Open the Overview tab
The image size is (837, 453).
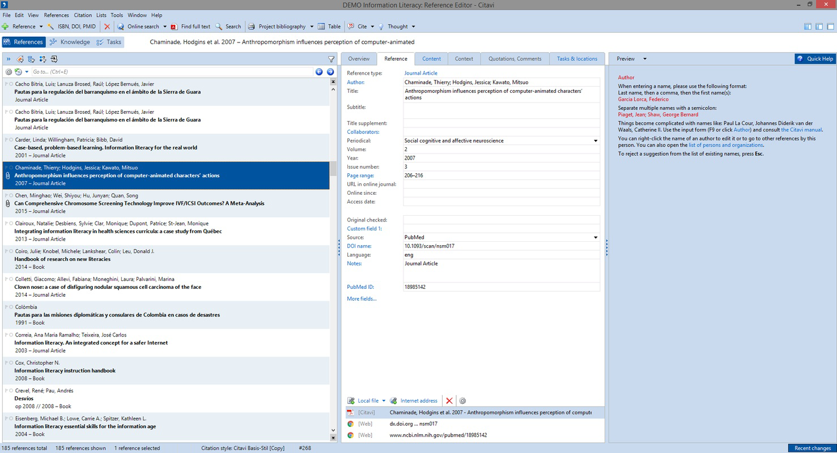click(359, 59)
